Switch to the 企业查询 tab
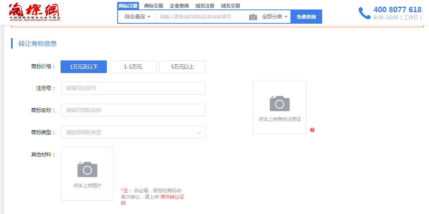Image resolution: width=429 pixels, height=214 pixels. [x=179, y=6]
